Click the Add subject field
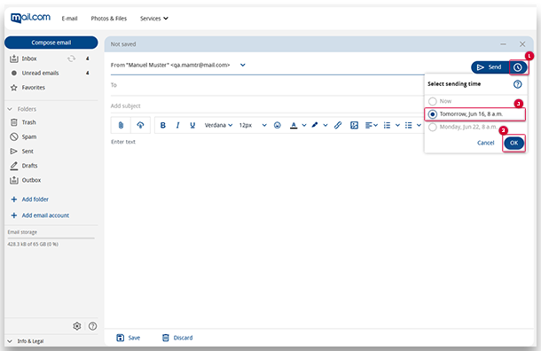Image resolution: width=541 pixels, height=351 pixels. (267, 105)
